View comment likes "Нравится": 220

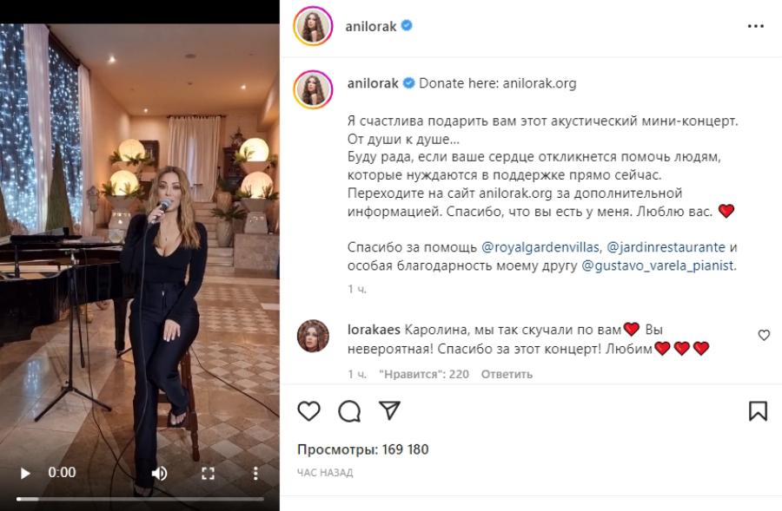[x=424, y=374]
